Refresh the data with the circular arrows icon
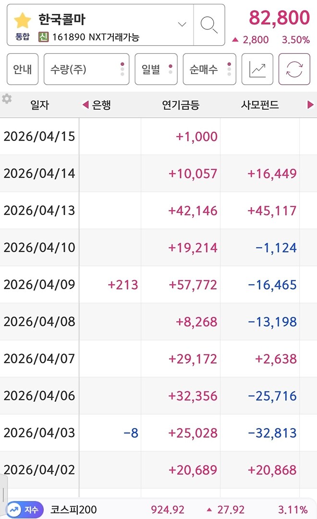317x519 pixels. [295, 69]
